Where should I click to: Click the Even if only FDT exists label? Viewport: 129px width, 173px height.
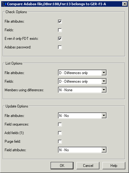point(21,39)
